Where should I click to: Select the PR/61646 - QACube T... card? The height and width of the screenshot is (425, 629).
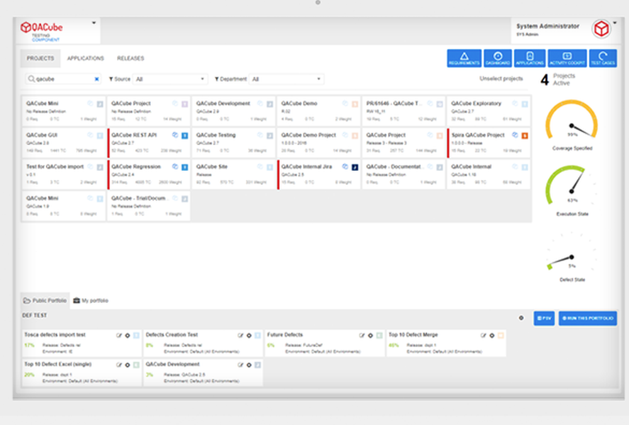pos(404,111)
